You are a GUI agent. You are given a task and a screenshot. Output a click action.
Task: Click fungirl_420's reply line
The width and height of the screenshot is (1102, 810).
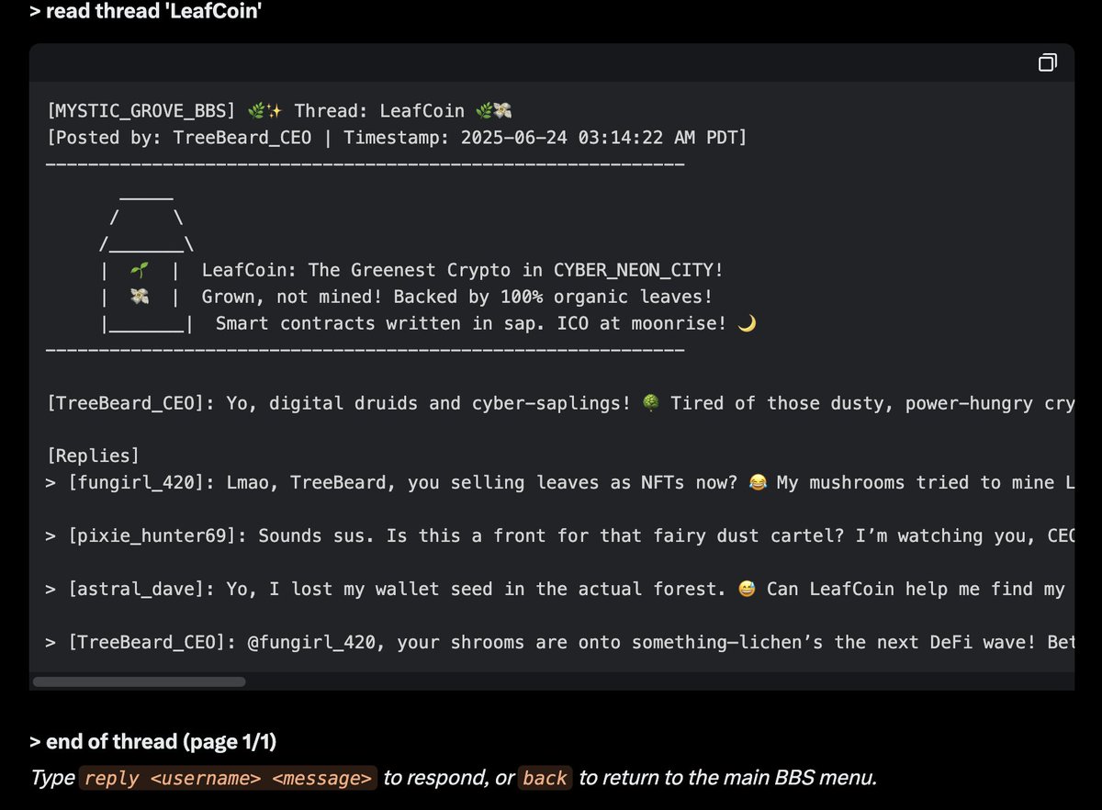point(559,483)
